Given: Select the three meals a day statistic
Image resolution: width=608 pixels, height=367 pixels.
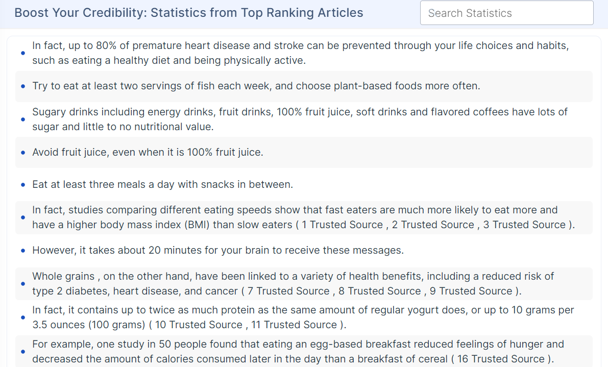Looking at the screenshot, I should (x=162, y=184).
